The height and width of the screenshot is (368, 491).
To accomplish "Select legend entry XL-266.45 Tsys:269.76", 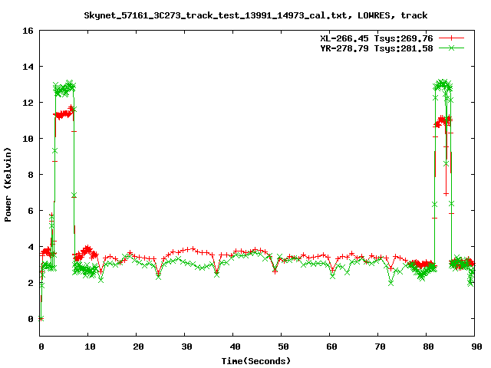I will 376,38.
